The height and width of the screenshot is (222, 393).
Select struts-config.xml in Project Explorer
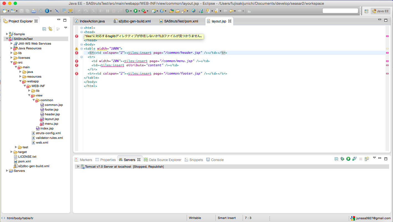tap(48, 133)
